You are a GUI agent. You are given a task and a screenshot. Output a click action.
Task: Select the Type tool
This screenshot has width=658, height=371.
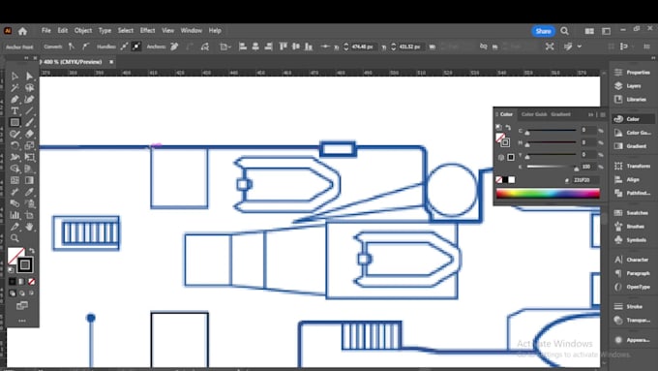[15, 111]
